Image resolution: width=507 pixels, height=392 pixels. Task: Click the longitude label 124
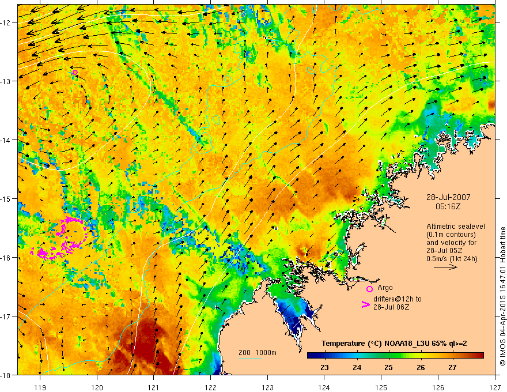pos(324,387)
